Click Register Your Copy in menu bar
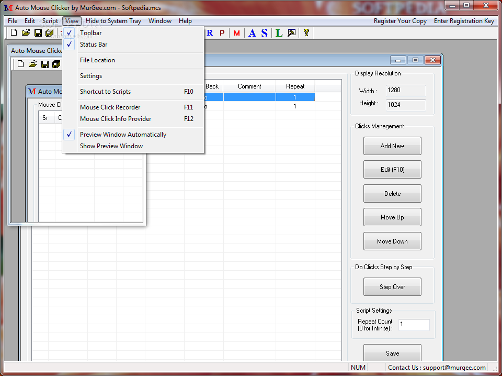The width and height of the screenshot is (502, 376). pyautogui.click(x=400, y=21)
